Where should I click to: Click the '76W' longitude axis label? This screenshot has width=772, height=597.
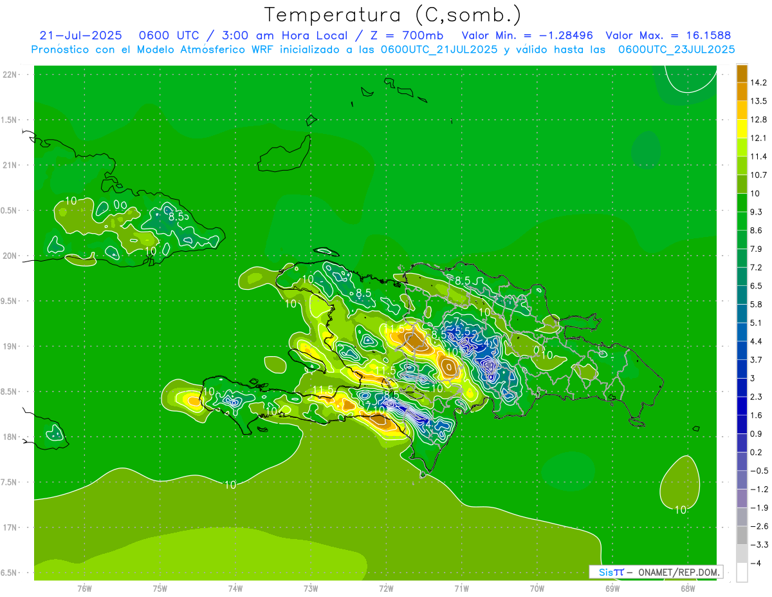pyautogui.click(x=84, y=588)
